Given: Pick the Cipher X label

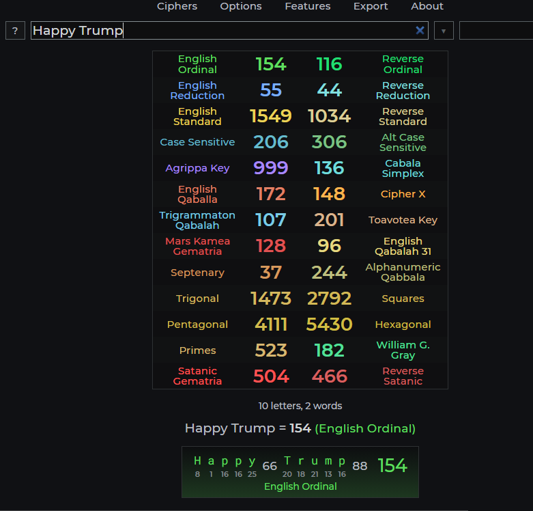Looking at the screenshot, I should click(403, 194).
